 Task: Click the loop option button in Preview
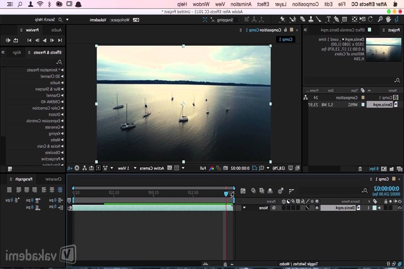click(x=16, y=40)
